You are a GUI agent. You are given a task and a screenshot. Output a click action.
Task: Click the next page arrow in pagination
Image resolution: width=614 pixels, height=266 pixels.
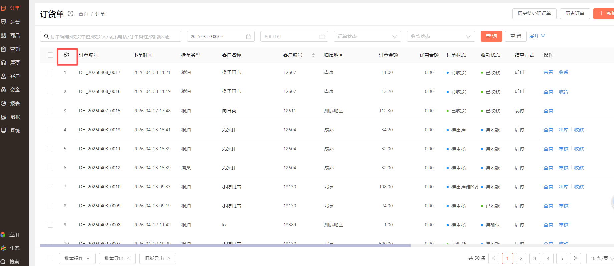point(575,258)
